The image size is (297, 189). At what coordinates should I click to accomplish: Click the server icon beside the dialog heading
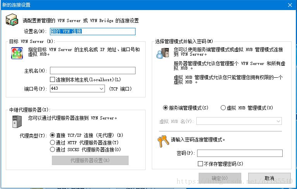(x=12, y=19)
